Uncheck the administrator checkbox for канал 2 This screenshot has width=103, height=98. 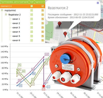[42, 23]
